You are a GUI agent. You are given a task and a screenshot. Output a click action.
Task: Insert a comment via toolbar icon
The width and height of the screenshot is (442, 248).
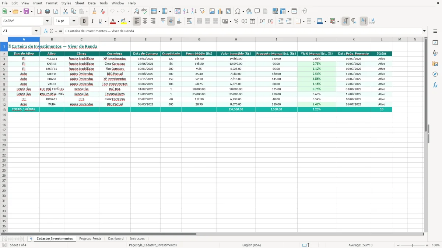257,11
